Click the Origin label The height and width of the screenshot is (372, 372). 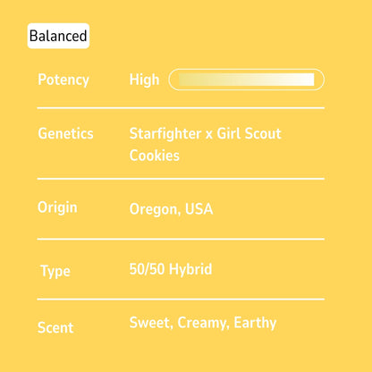[57, 207]
